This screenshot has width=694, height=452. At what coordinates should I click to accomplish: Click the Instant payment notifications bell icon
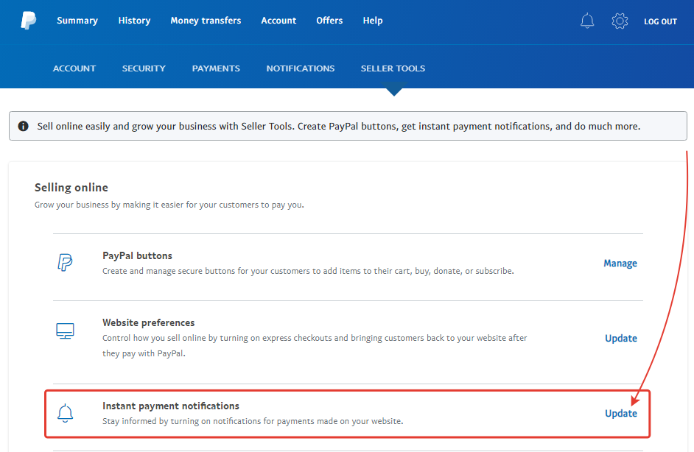pos(65,413)
